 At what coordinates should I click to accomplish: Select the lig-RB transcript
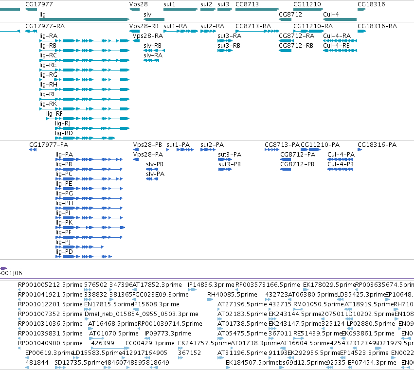tap(85, 51)
